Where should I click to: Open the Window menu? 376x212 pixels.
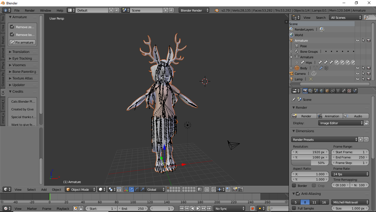point(45,10)
